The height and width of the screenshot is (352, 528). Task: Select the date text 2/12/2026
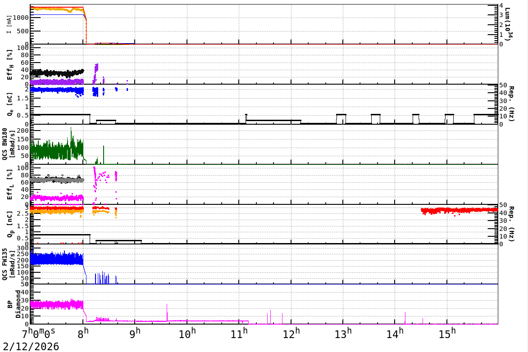point(31,347)
